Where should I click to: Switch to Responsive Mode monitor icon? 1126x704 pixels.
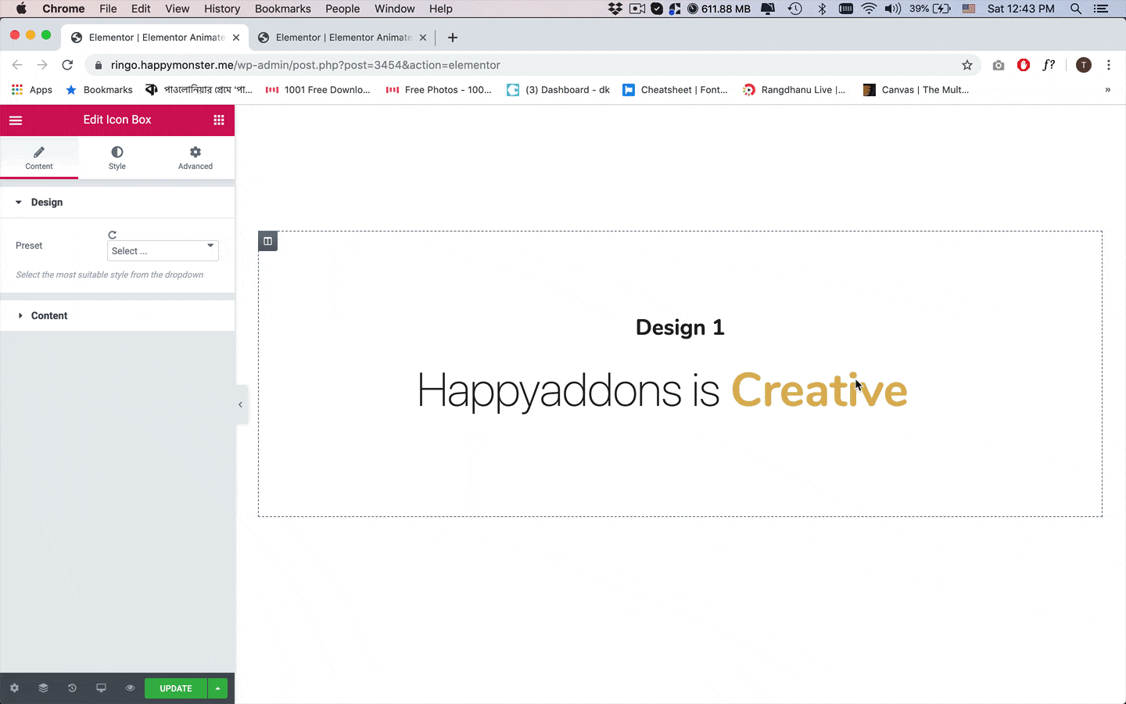pos(101,688)
